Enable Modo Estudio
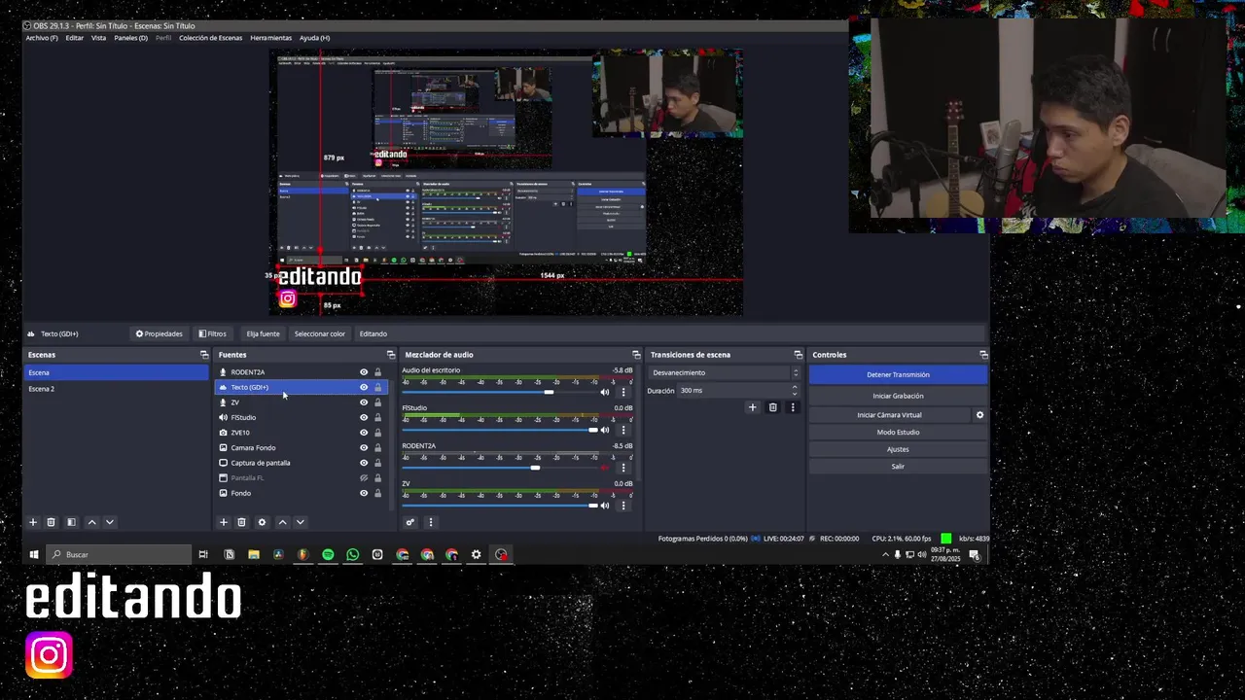This screenshot has height=700, width=1245. [x=898, y=432]
